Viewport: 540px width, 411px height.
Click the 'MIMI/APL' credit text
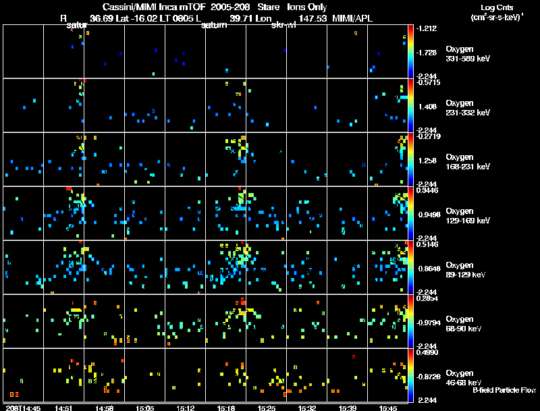pyautogui.click(x=352, y=18)
